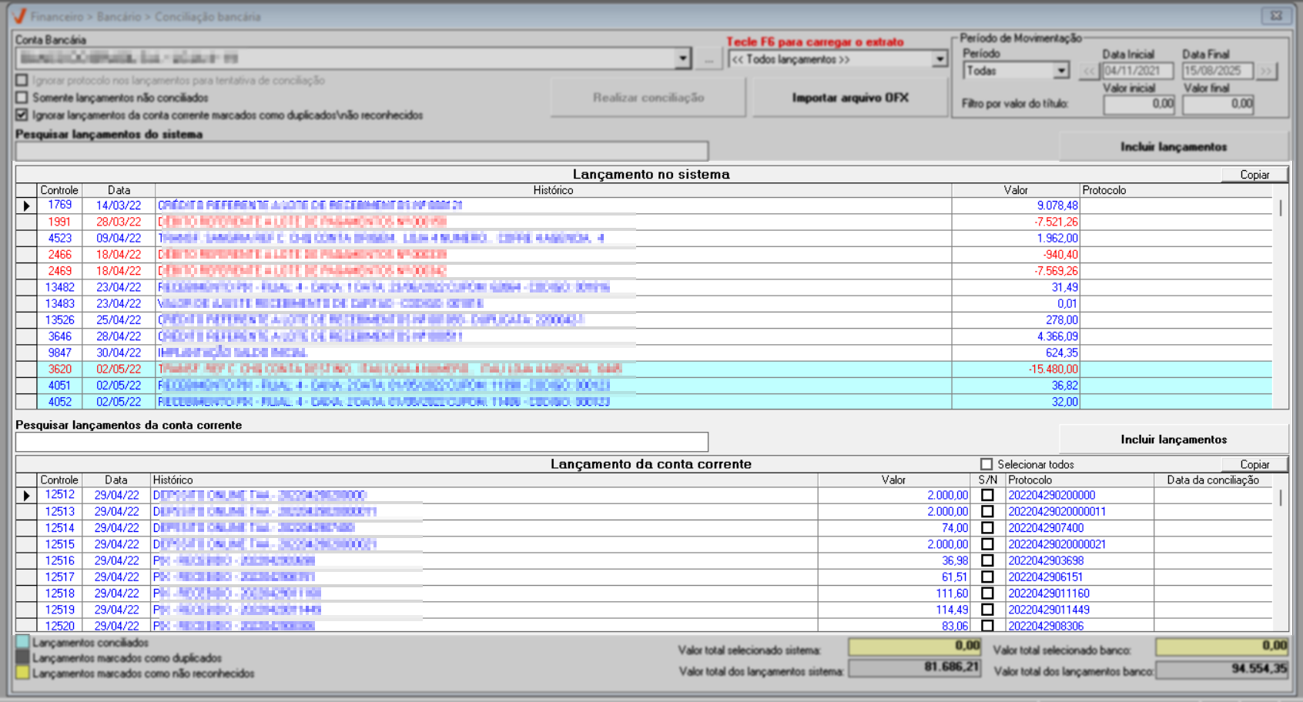Screen dimensions: 1303x702
Task: Uncheck ignorar lançamentos marcados como duplicados
Action: (22, 115)
